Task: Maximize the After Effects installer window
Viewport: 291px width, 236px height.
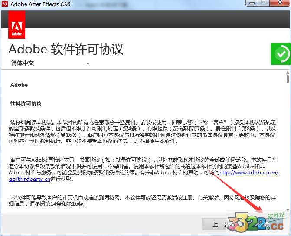Action: pos(264,3)
